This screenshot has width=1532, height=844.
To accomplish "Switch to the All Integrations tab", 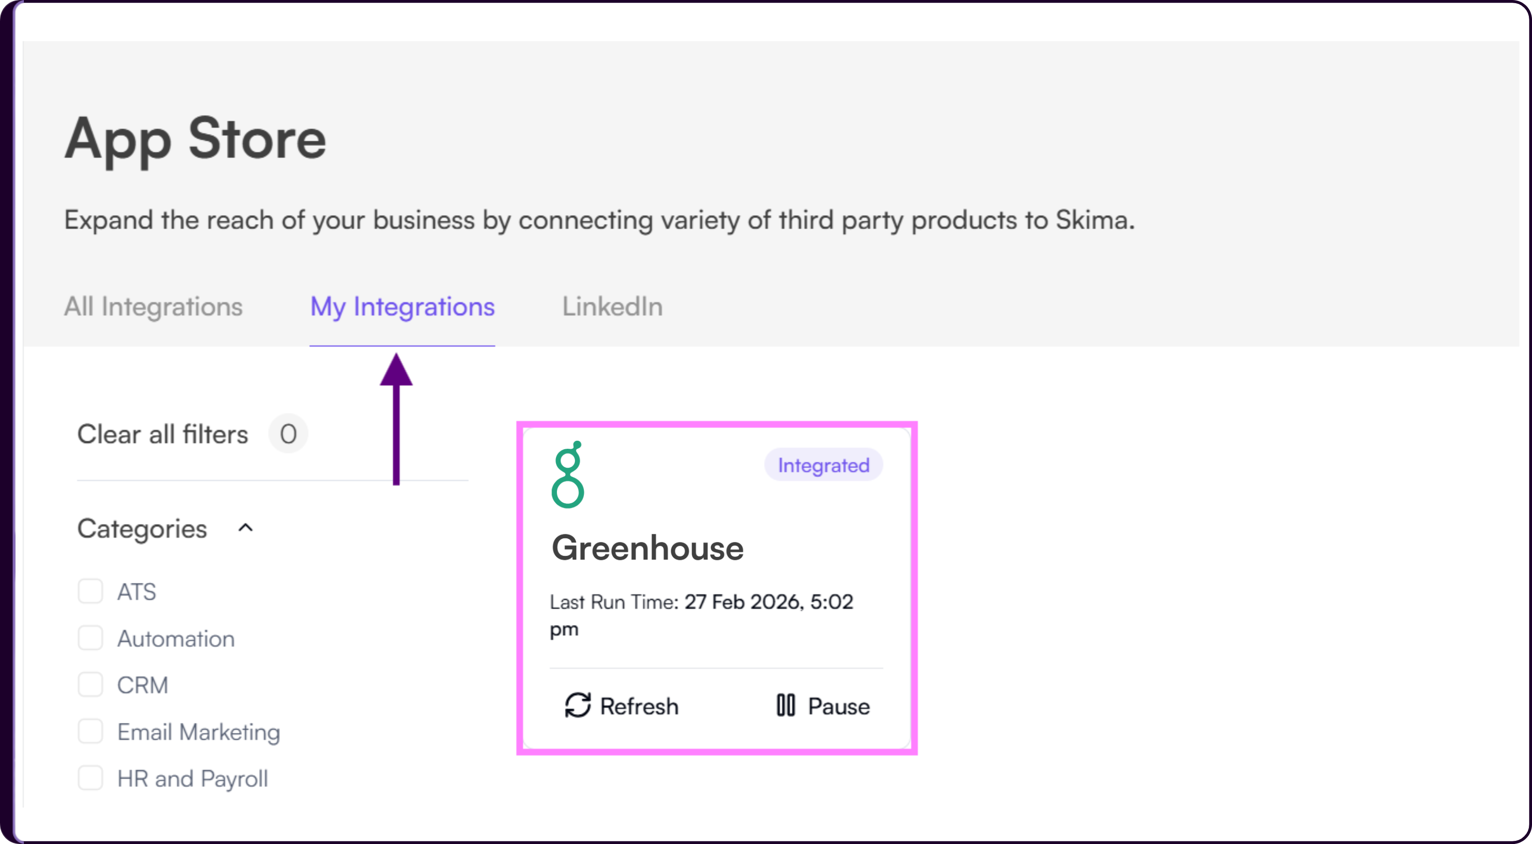I will coord(154,307).
